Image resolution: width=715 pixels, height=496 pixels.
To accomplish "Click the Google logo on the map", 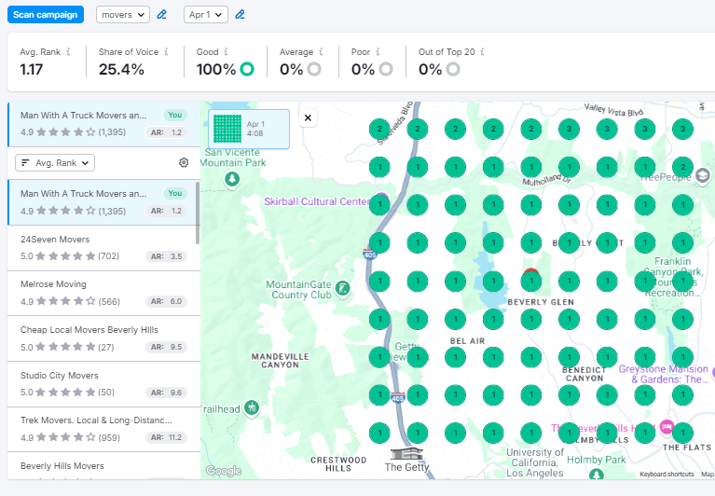I will point(224,471).
